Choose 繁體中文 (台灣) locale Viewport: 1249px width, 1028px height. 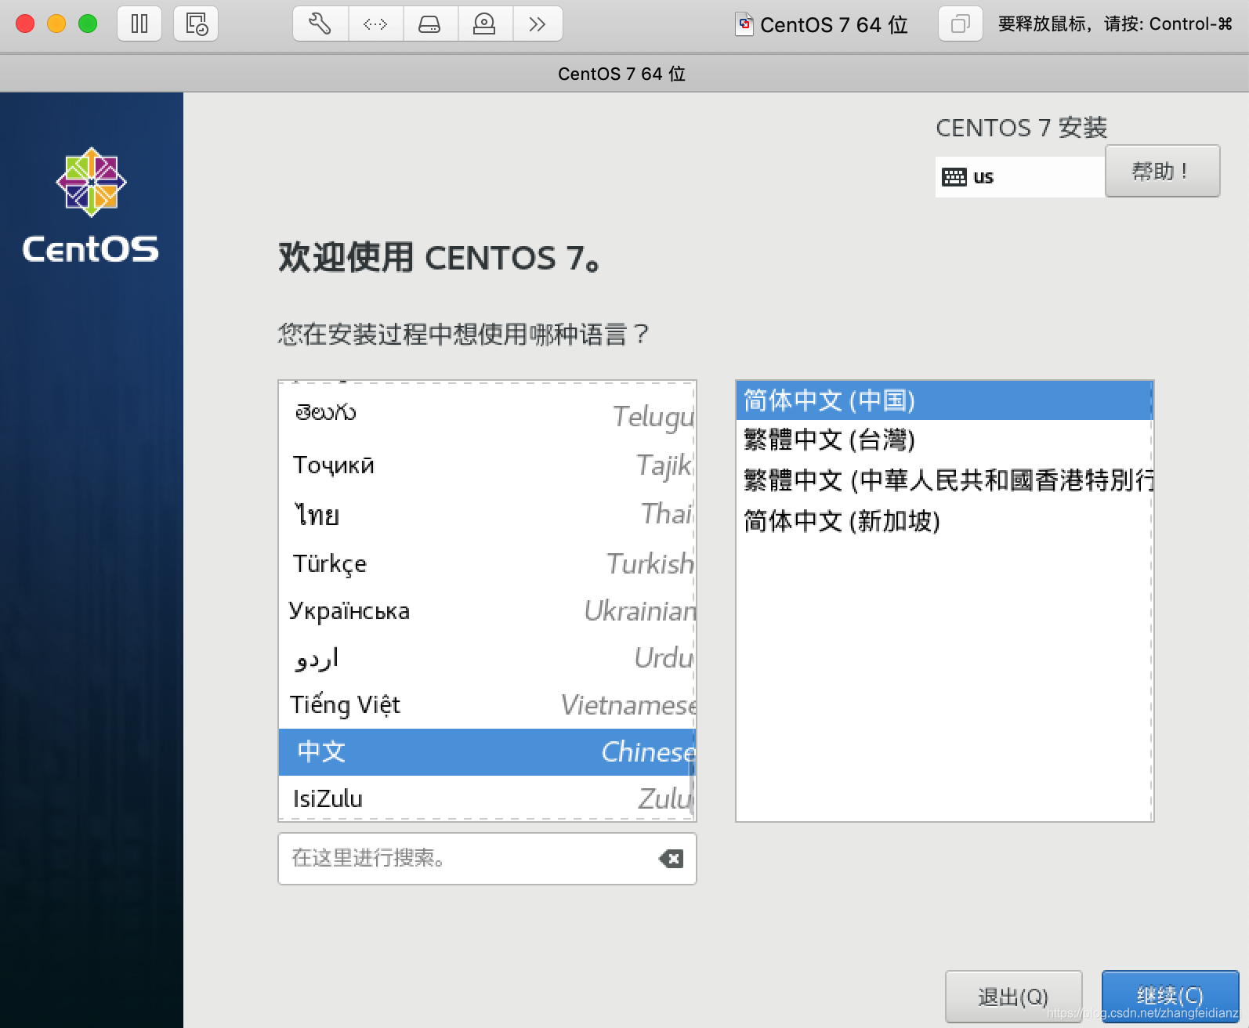point(944,440)
